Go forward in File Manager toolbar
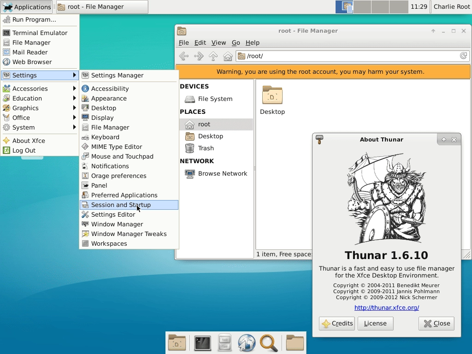The width and height of the screenshot is (472, 354). tap(199, 56)
